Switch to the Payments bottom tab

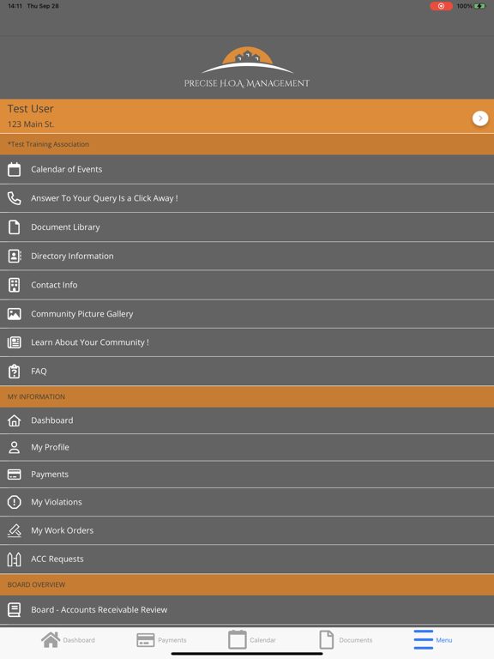pos(162,640)
